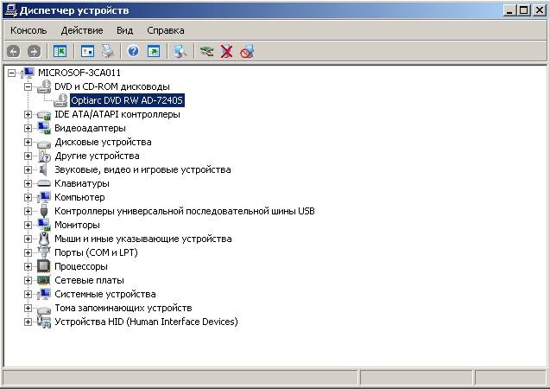Expand Звуковые, видео и игровые устройства
Screen dimensions: 550x389
(x=28, y=170)
